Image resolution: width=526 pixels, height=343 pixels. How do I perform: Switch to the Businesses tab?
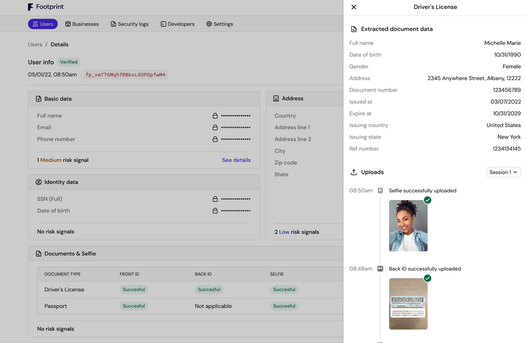click(x=82, y=24)
